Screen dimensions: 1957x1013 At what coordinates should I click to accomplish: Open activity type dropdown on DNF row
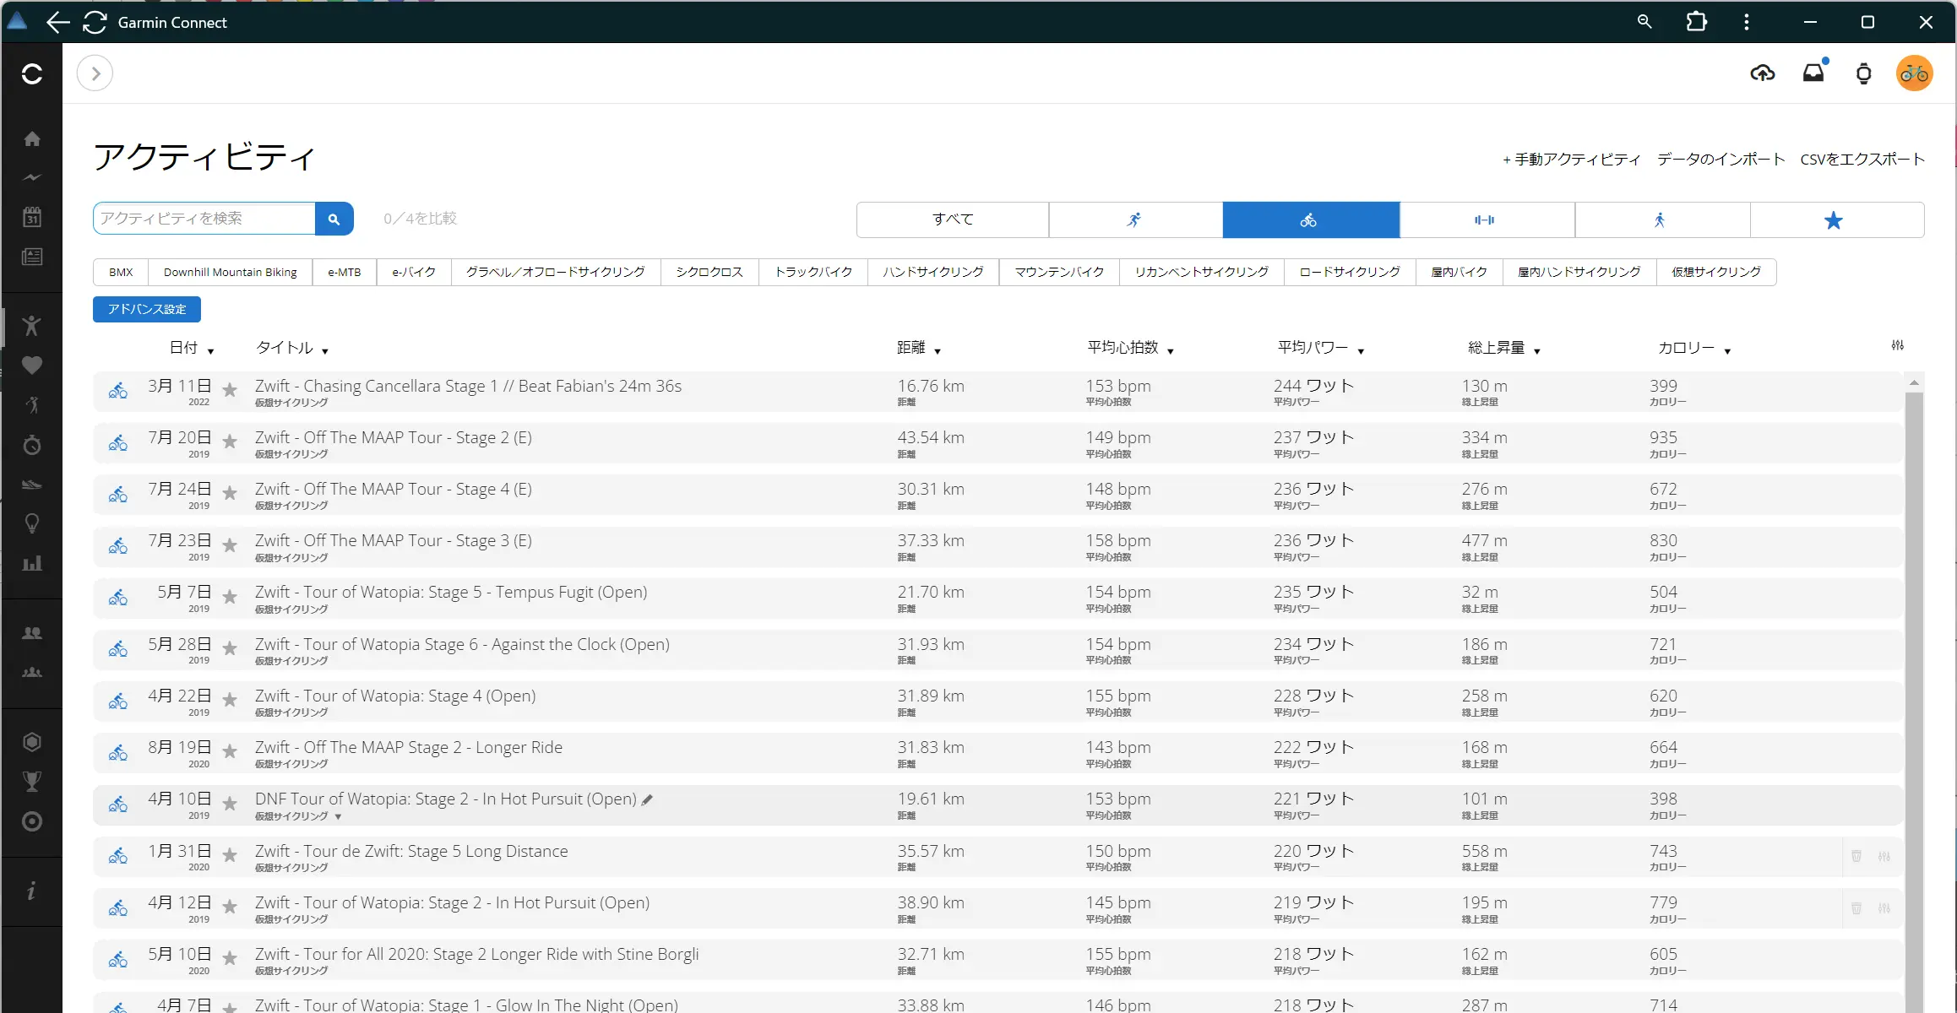pos(338,817)
